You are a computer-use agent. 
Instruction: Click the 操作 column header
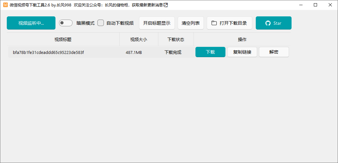tap(242, 39)
